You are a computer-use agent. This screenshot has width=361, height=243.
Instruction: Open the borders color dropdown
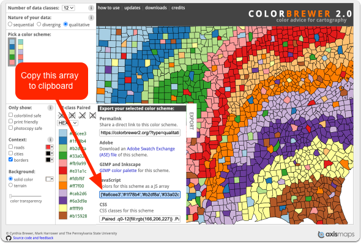pyautogui.click(x=50, y=160)
